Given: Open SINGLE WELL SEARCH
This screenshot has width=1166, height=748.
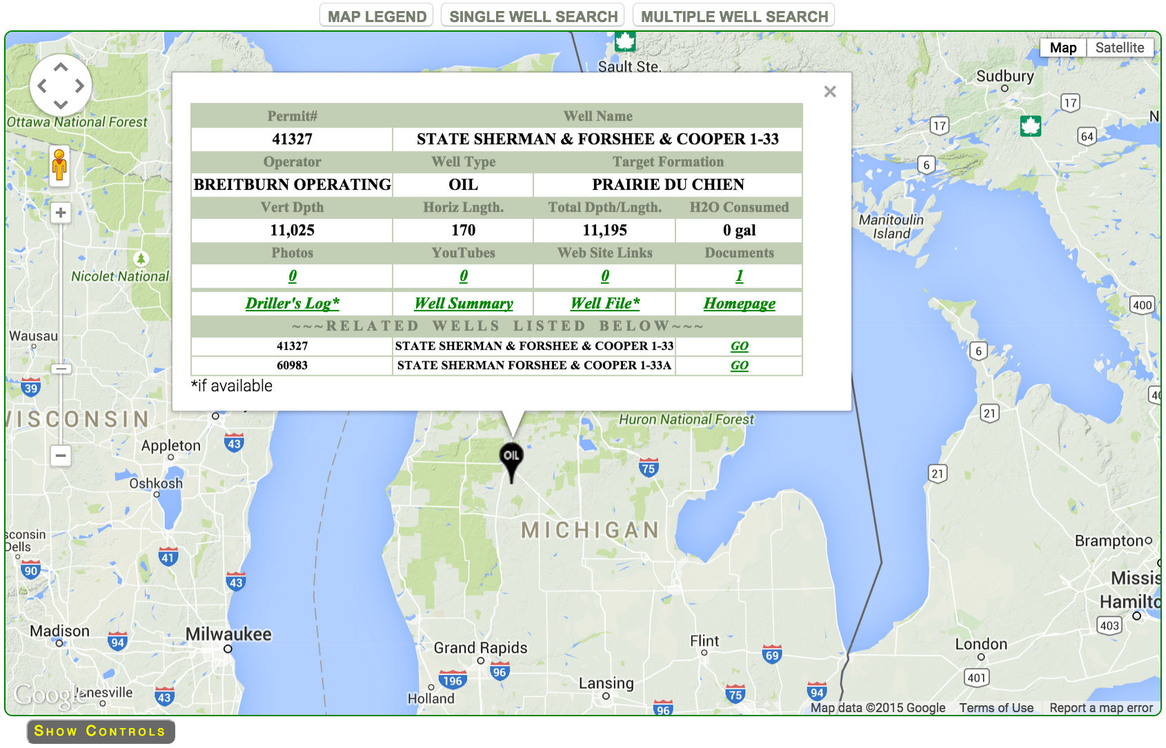Looking at the screenshot, I should pyautogui.click(x=533, y=15).
